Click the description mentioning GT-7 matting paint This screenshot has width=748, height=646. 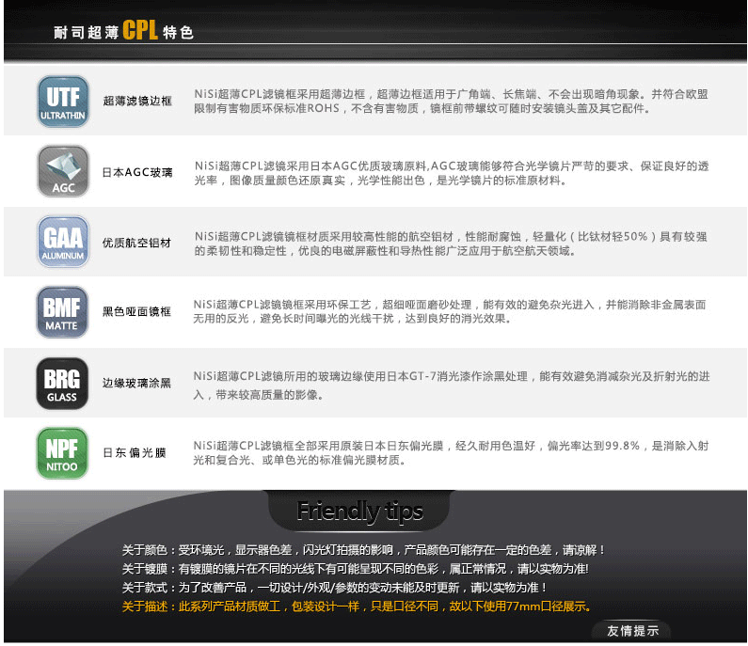(452, 386)
